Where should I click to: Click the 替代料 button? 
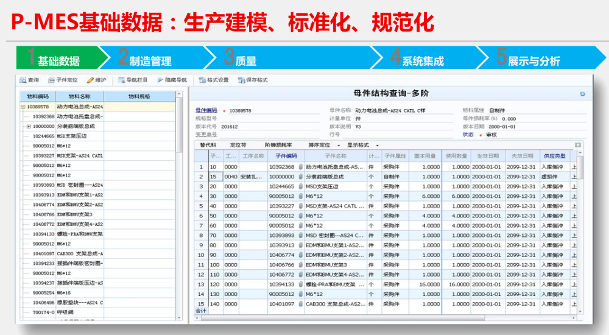click(x=208, y=145)
